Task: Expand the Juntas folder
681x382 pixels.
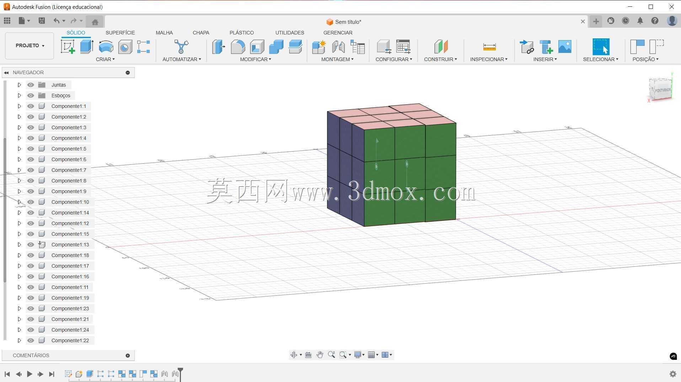Action: [x=19, y=85]
